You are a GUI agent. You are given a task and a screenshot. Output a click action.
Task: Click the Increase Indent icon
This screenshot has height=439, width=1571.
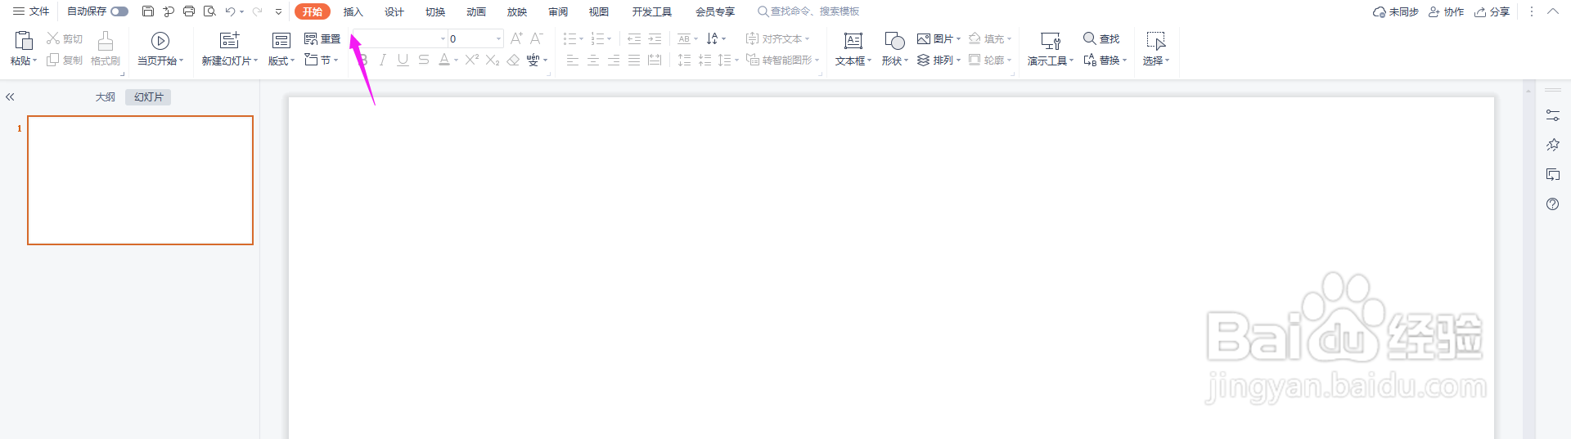coord(655,38)
